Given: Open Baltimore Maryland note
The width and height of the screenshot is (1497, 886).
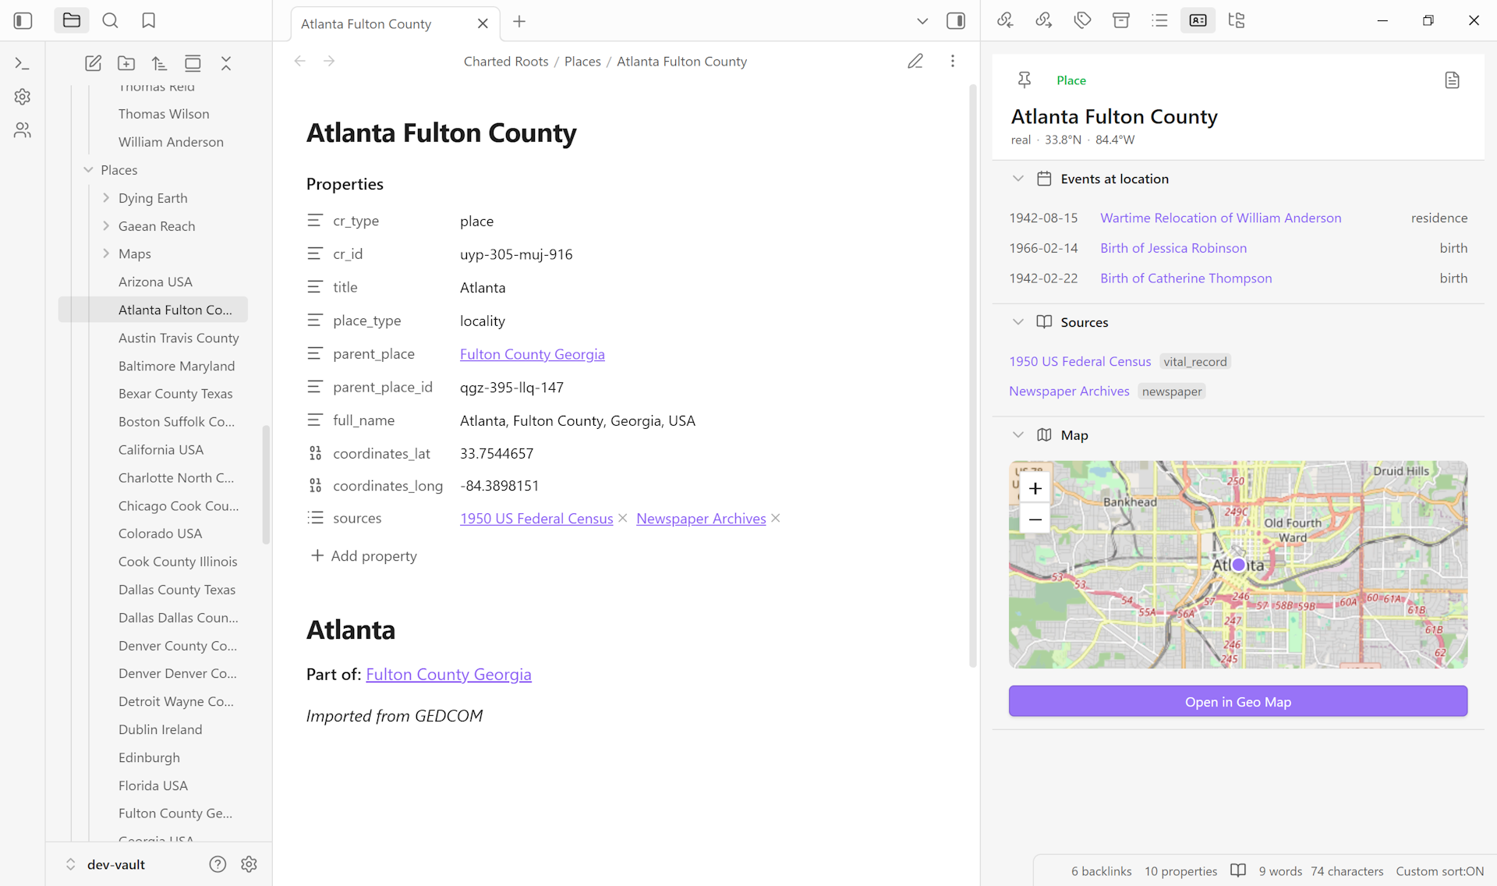Looking at the screenshot, I should [x=176, y=366].
